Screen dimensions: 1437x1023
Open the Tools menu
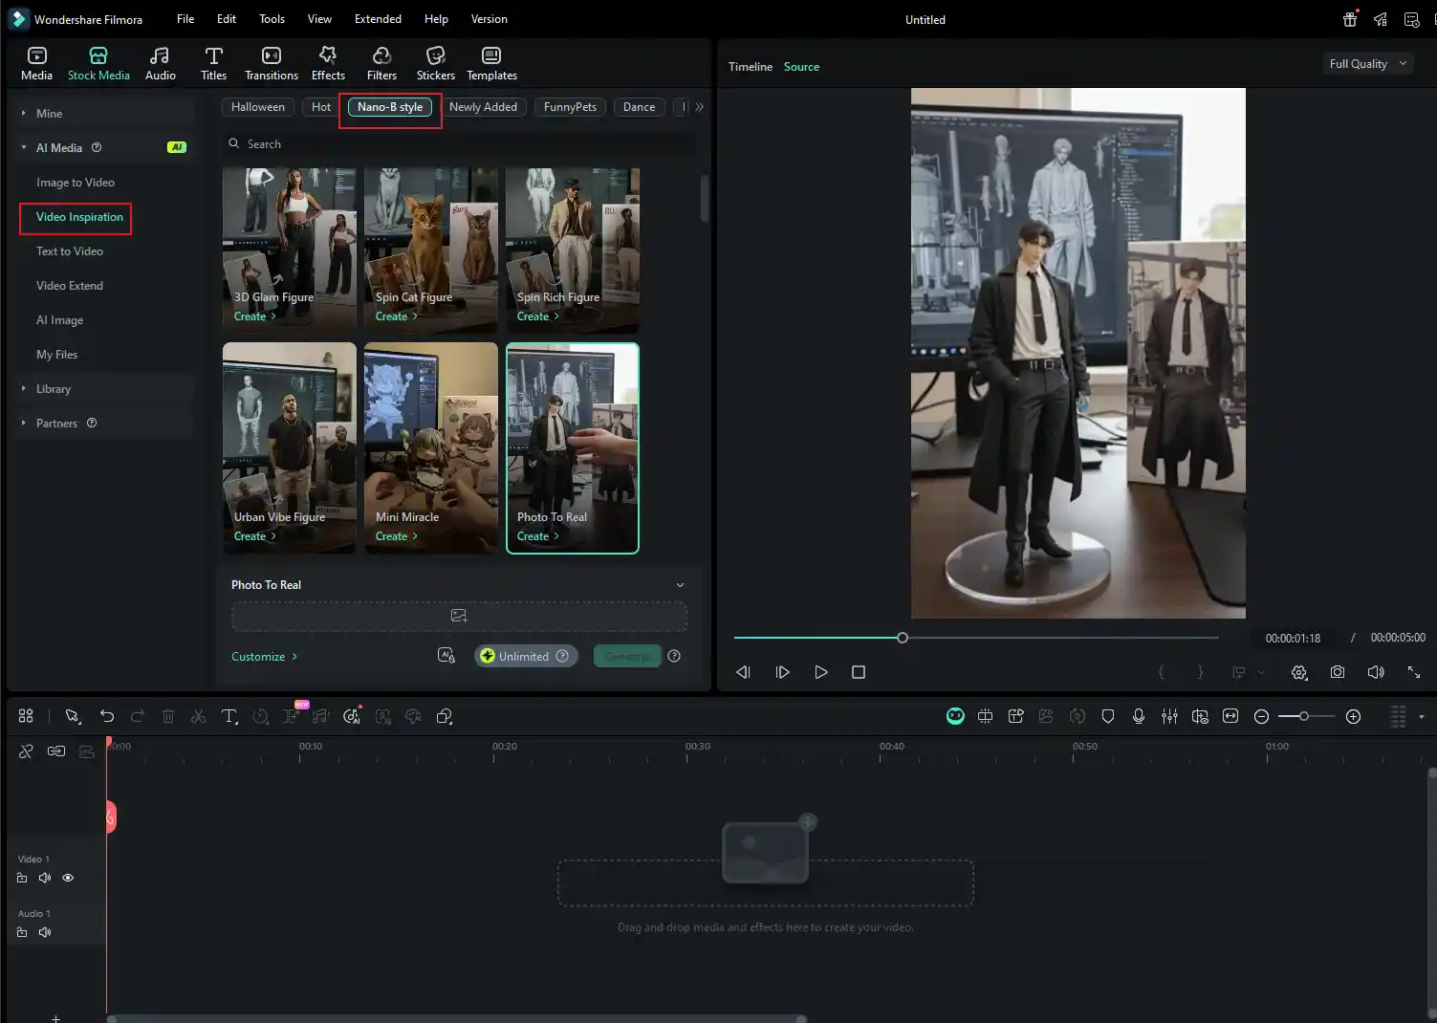(x=272, y=18)
